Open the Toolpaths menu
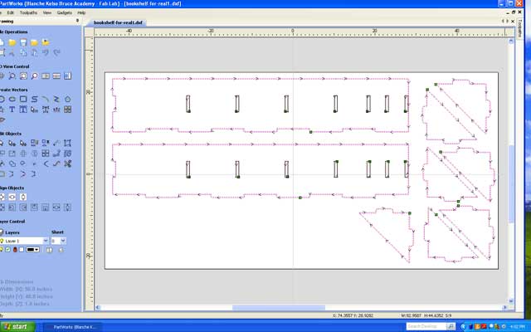531x332 pixels. pos(28,12)
